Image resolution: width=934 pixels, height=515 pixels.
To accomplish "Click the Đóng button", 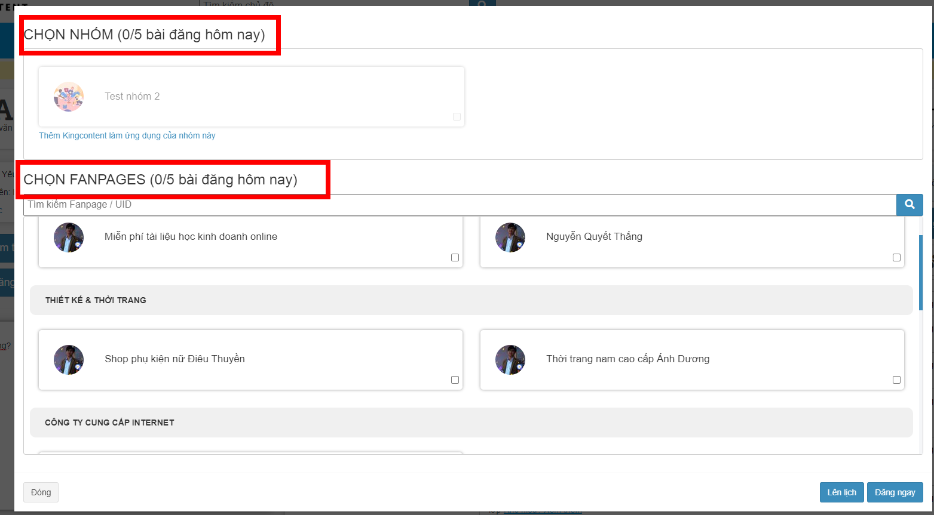I will [41, 492].
